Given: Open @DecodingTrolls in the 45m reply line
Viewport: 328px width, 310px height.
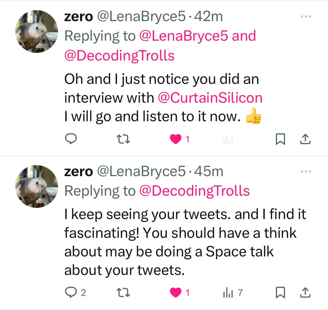Looking at the screenshot, I should 194,191.
